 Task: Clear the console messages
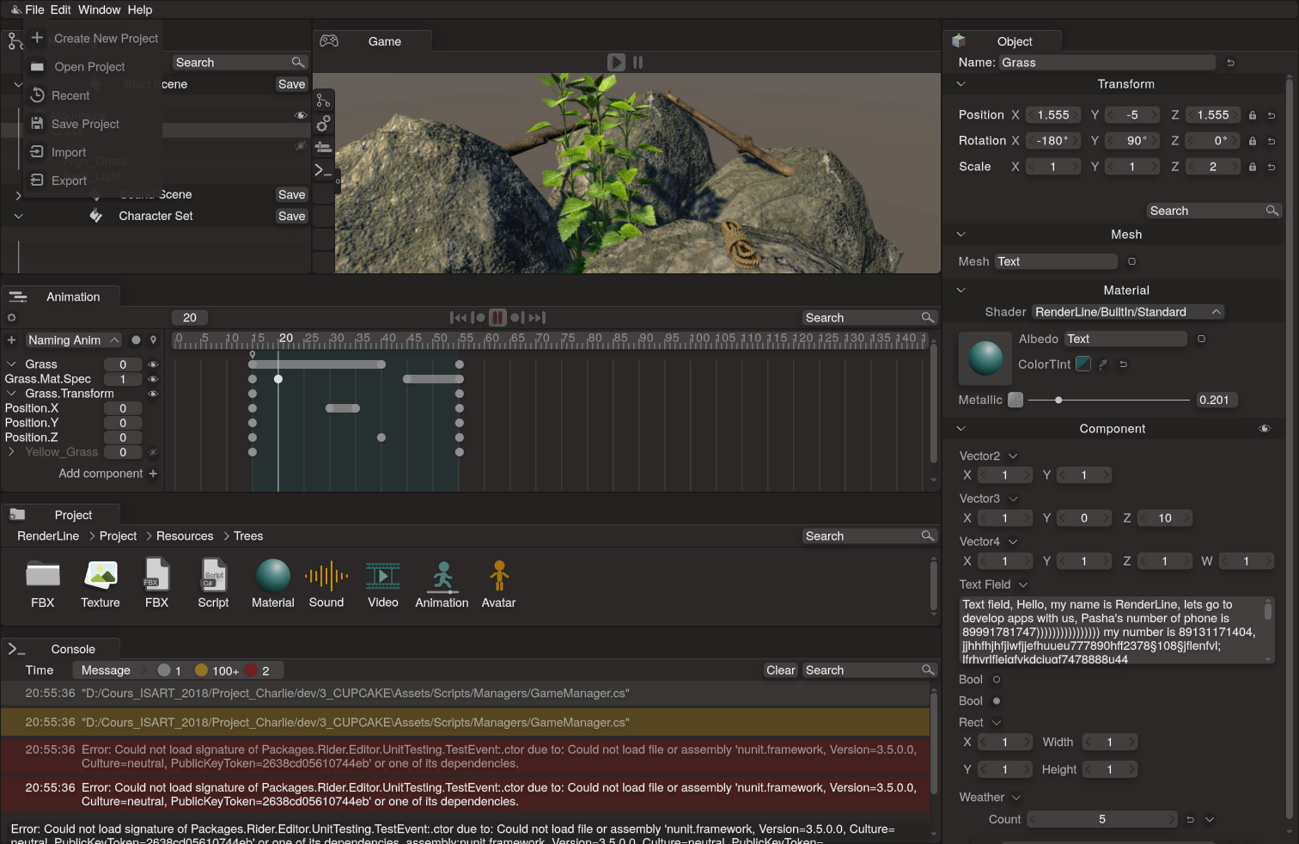click(781, 670)
